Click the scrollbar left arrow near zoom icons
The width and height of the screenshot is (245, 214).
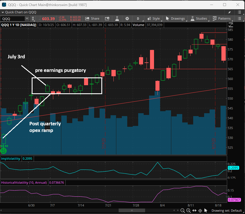point(174,211)
